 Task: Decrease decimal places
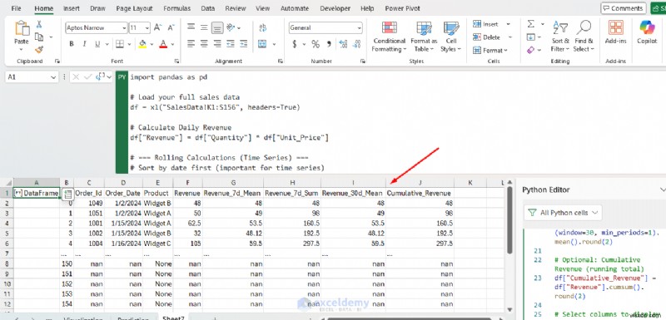(x=356, y=44)
